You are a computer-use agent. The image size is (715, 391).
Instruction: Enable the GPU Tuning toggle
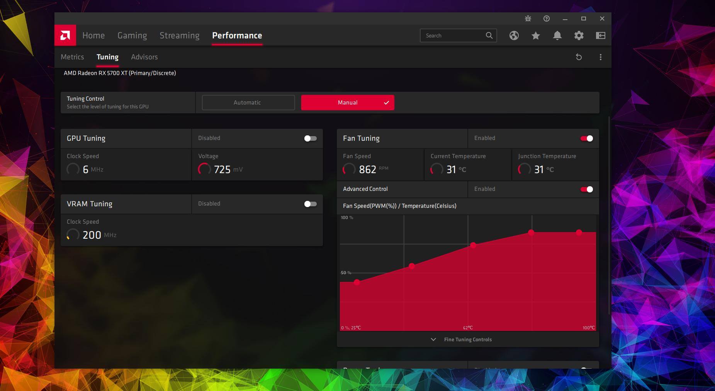(x=310, y=138)
